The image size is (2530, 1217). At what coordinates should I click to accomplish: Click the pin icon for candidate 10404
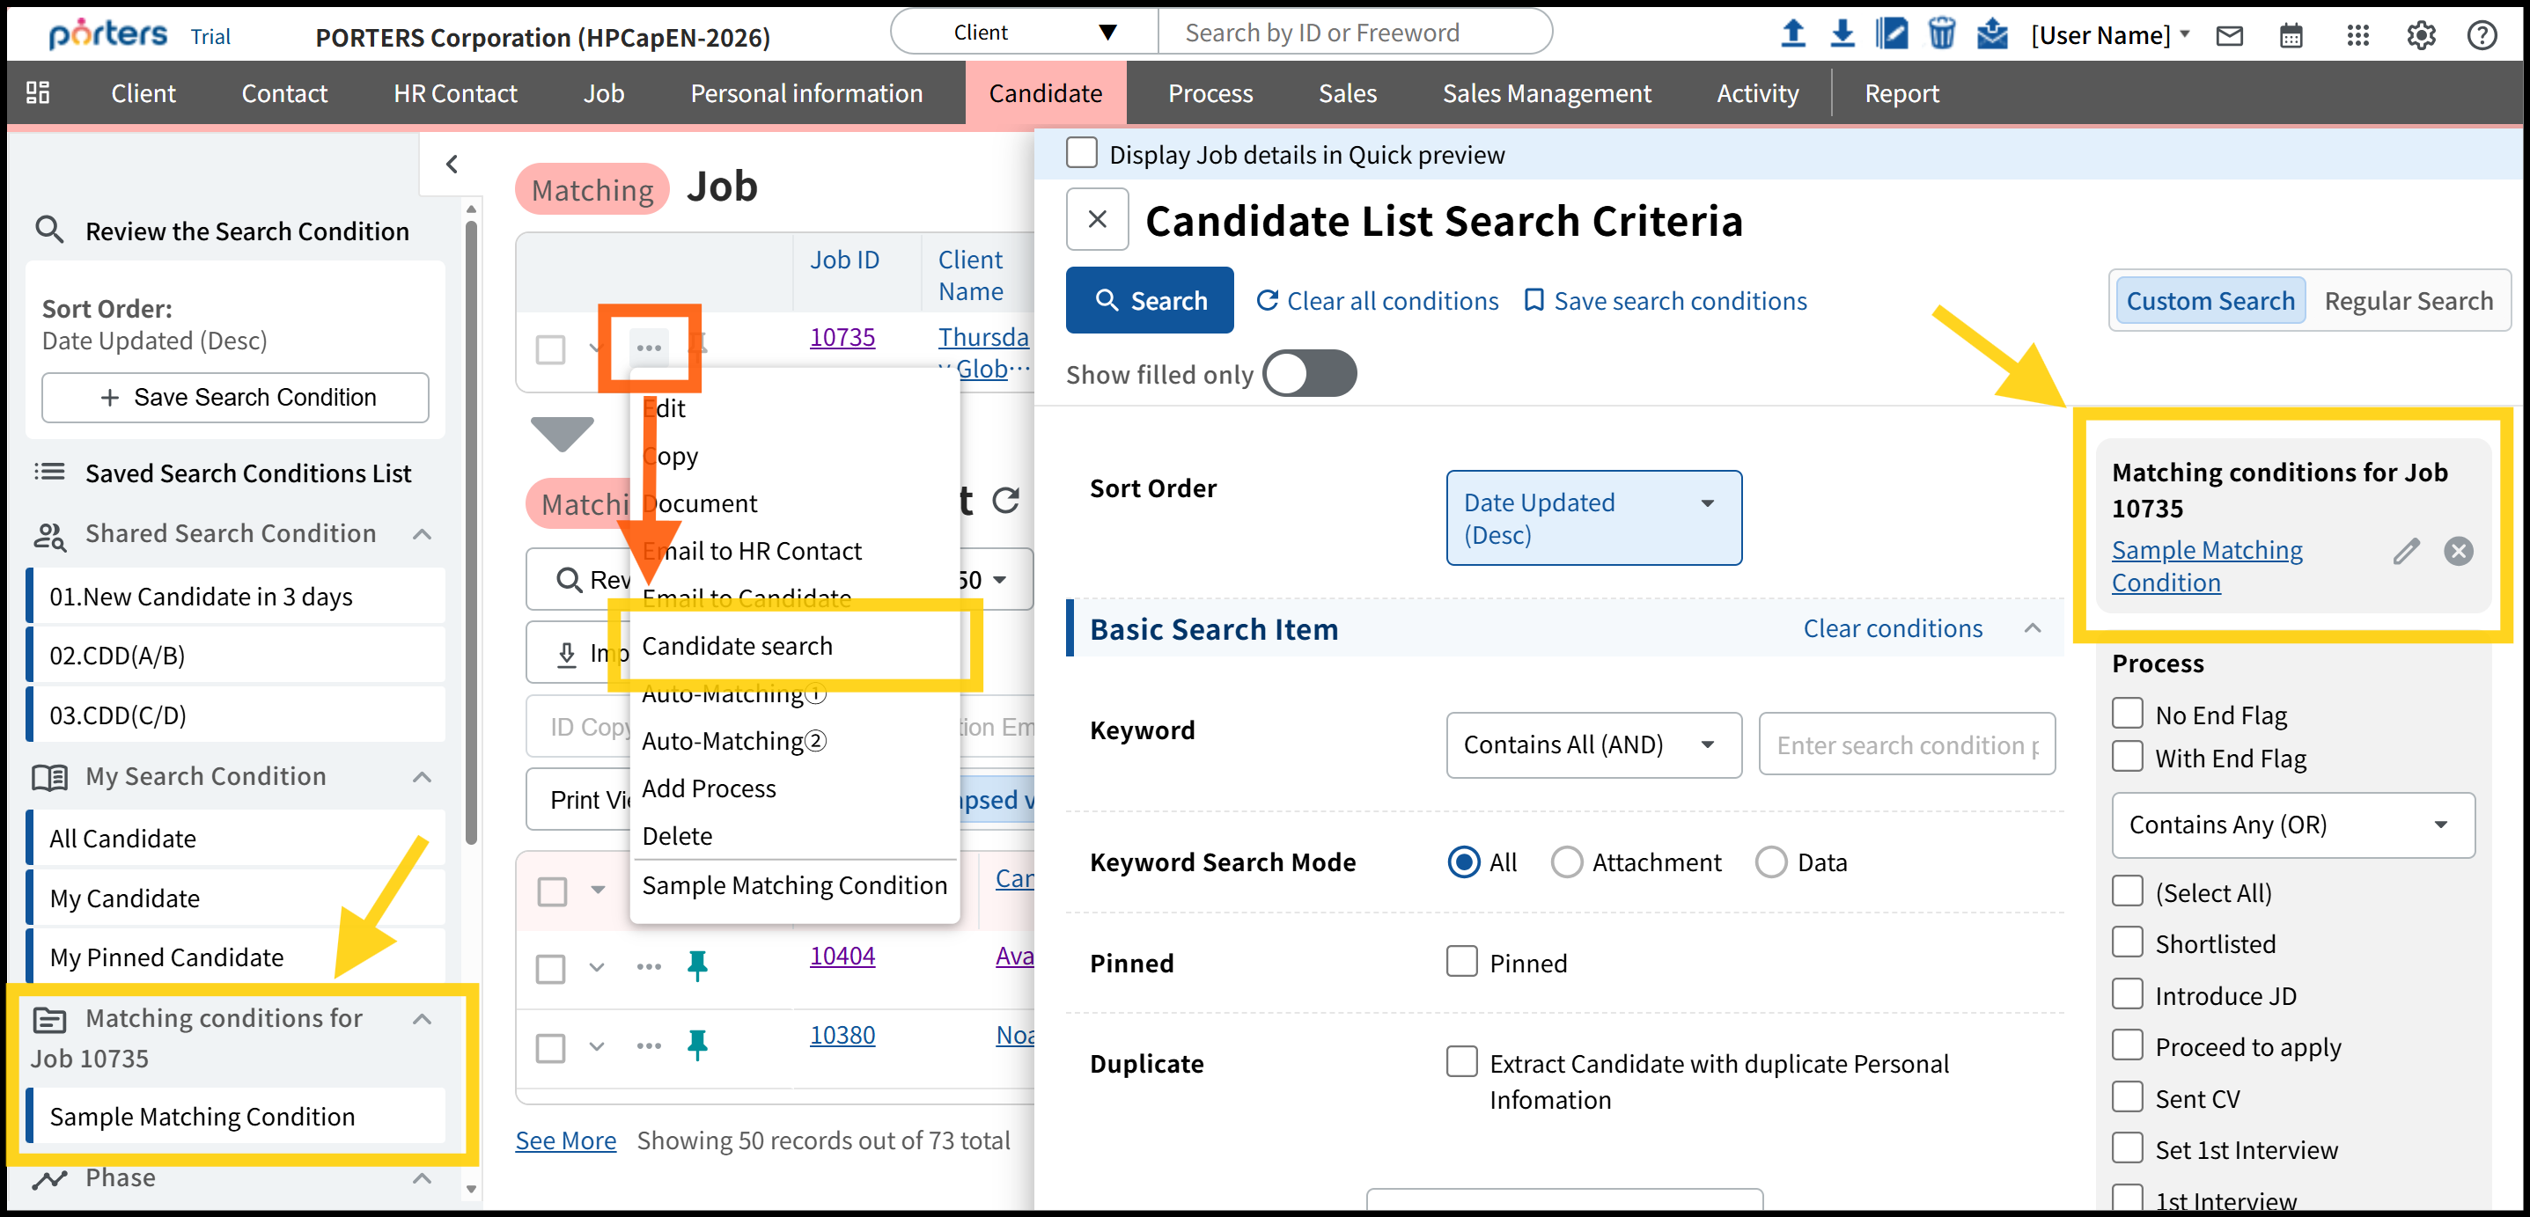coord(697,965)
